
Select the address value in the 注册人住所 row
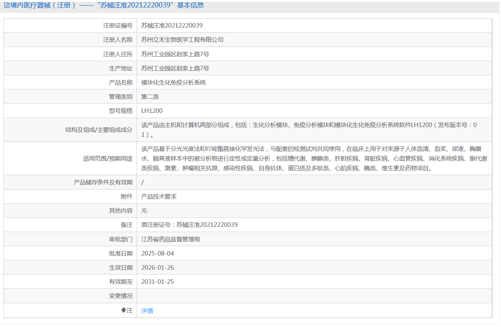(x=175, y=54)
